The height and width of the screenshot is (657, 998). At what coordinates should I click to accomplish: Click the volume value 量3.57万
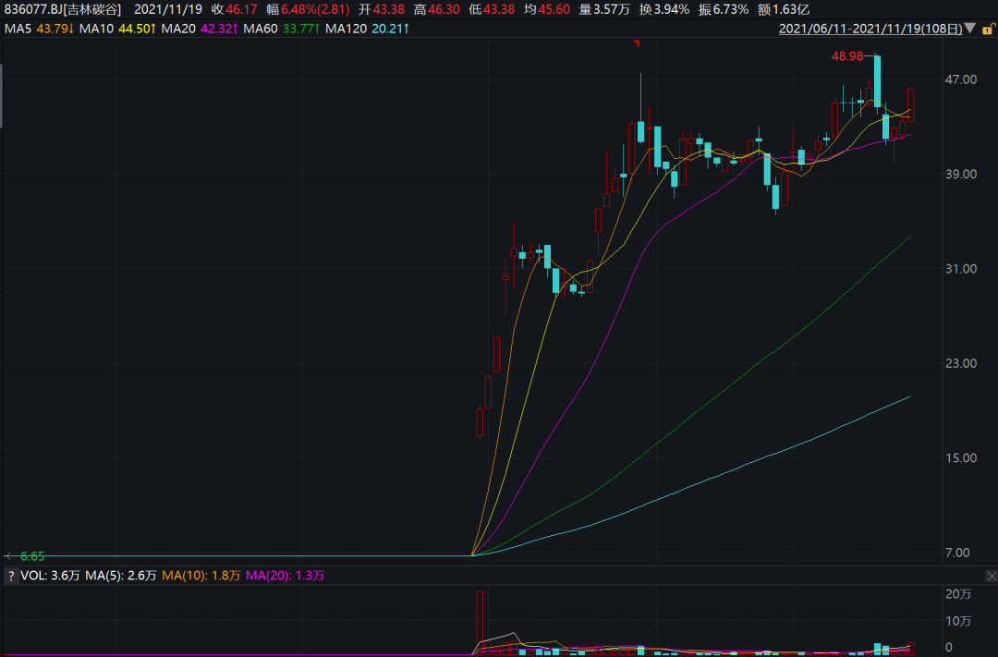click(604, 9)
